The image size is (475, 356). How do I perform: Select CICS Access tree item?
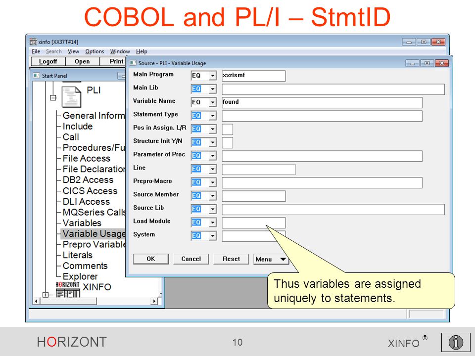[x=90, y=191]
